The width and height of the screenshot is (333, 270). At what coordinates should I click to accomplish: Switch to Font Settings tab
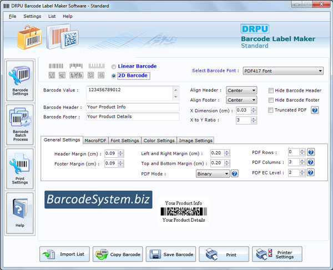tap(125, 141)
